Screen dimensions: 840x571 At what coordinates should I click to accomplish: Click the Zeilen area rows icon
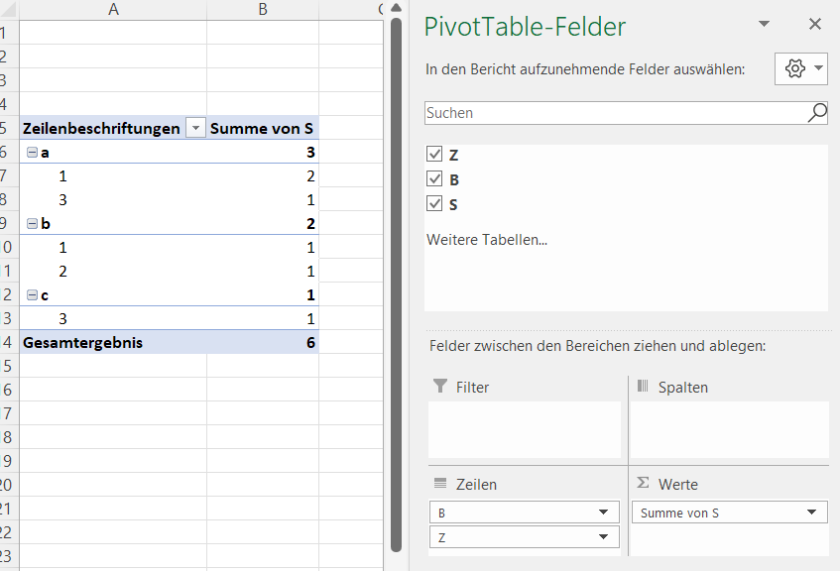click(440, 484)
